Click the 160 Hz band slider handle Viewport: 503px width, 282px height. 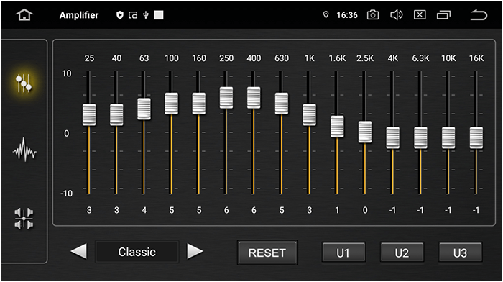pos(199,104)
